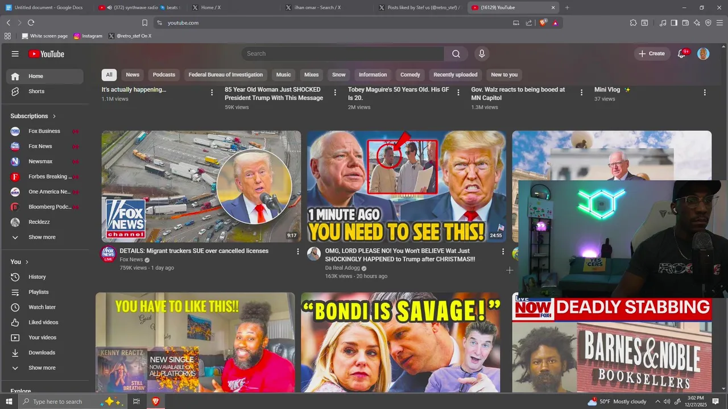Open Brave Shields icon in address bar
728x409 pixels.
543,23
